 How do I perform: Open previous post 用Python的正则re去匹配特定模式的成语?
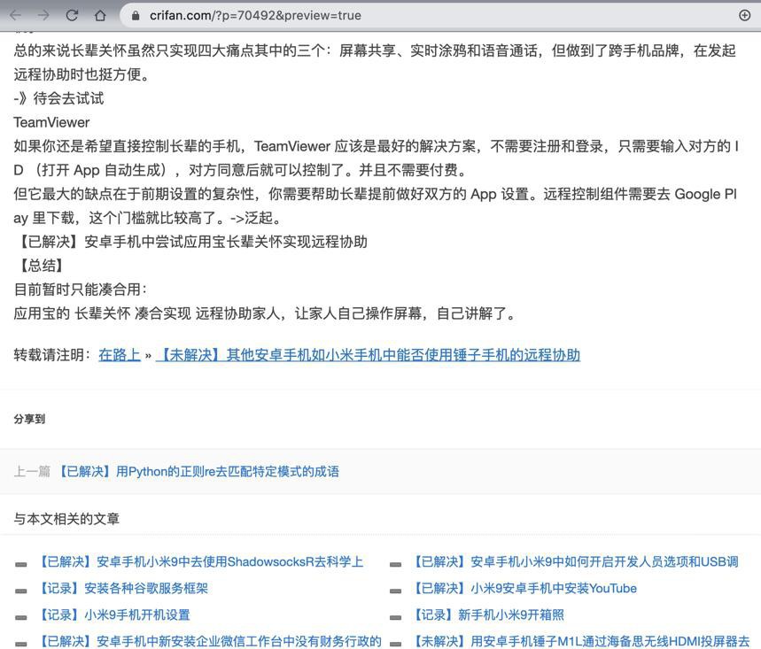(198, 471)
